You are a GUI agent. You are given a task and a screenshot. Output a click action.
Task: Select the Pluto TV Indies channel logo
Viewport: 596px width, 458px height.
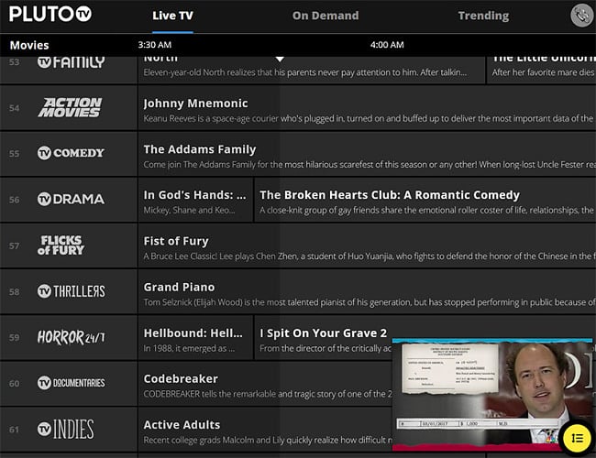[x=65, y=429]
